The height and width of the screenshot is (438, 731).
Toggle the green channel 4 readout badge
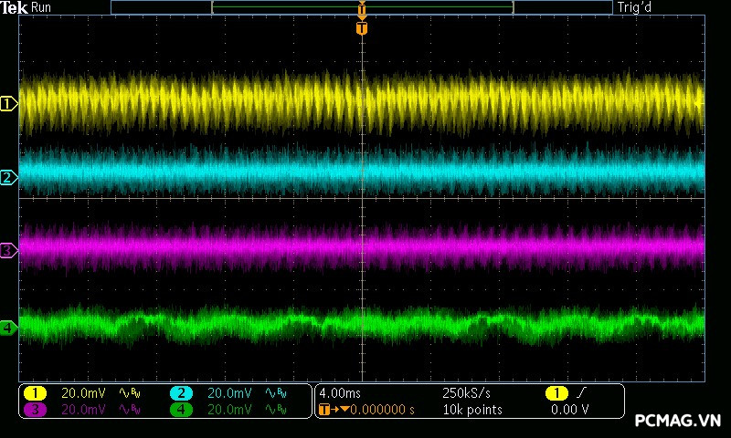[181, 410]
